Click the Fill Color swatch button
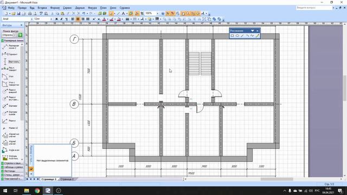The height and width of the screenshot is (195, 347). [x=119, y=19]
